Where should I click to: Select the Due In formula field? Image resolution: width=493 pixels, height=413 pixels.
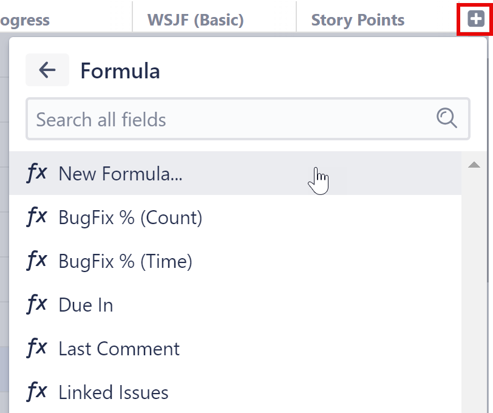[85, 304]
